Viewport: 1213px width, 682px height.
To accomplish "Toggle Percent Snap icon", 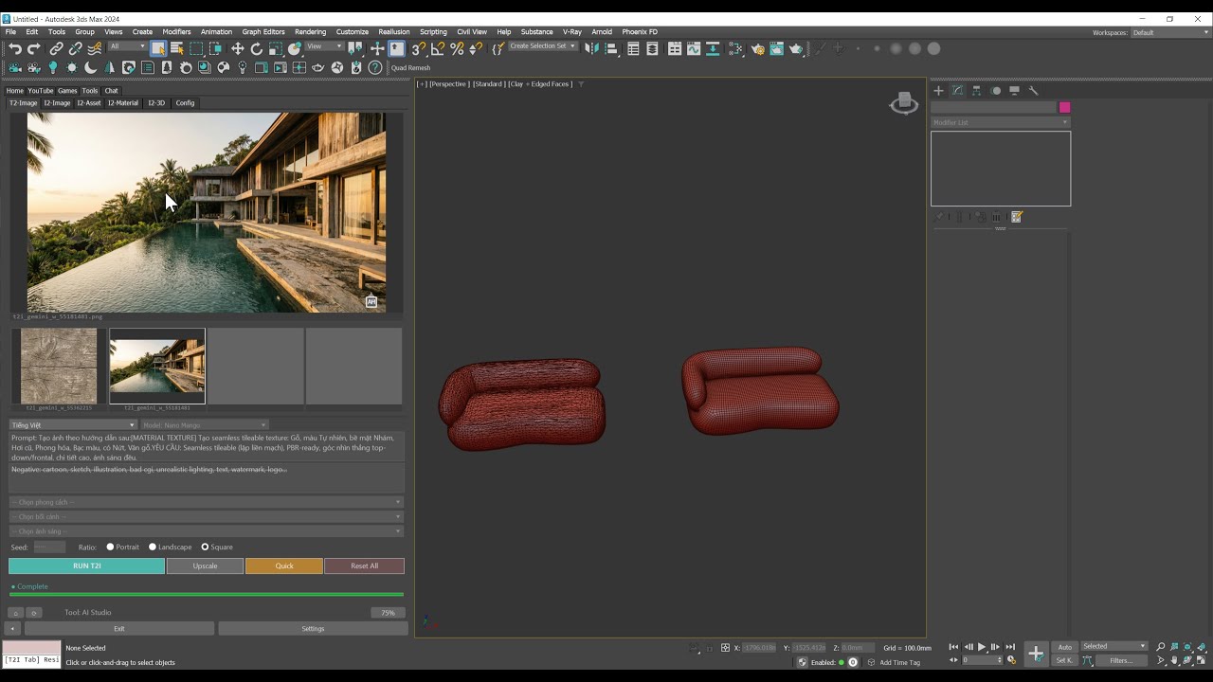I will pyautogui.click(x=457, y=48).
